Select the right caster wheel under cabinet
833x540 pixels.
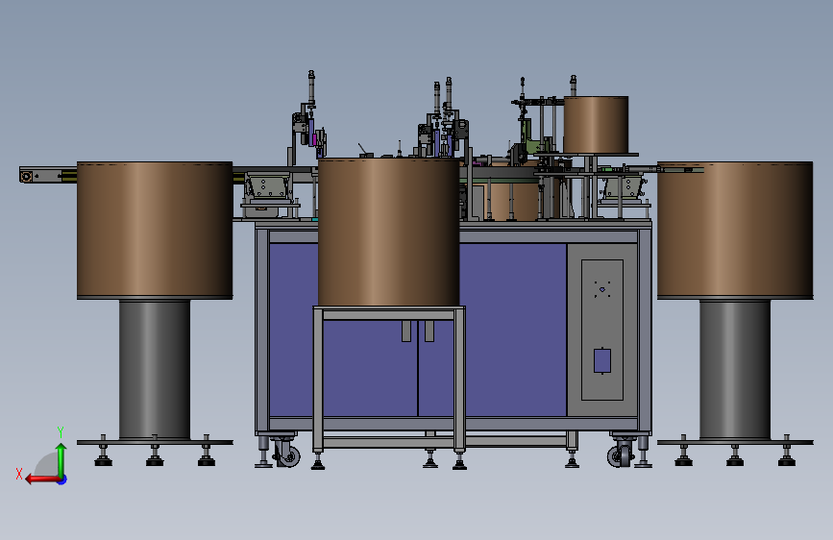(620, 454)
